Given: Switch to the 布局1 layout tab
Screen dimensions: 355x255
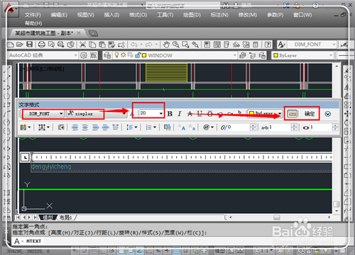Looking at the screenshot, I should (65, 217).
